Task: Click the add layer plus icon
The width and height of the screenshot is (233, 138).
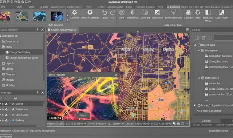Action: (6, 98)
